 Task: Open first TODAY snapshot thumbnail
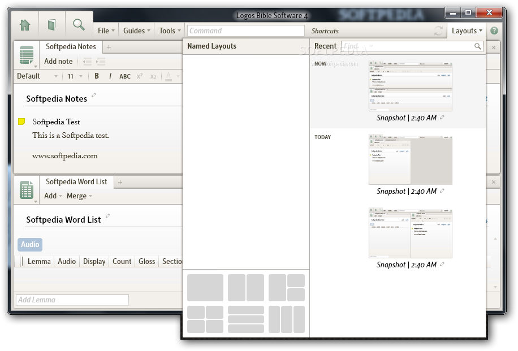tap(411, 159)
